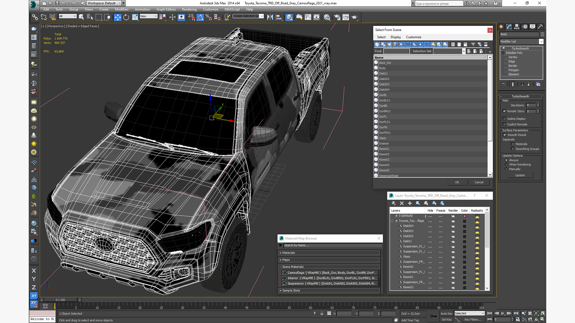The width and height of the screenshot is (575, 323).
Task: Check Separate by Materials
Action: (x=513, y=144)
